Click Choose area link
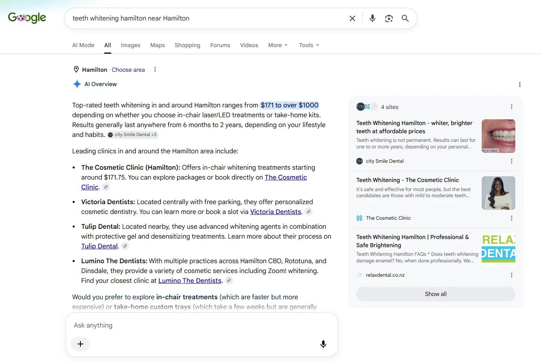Screen dimensions: 542x362 pos(128,70)
